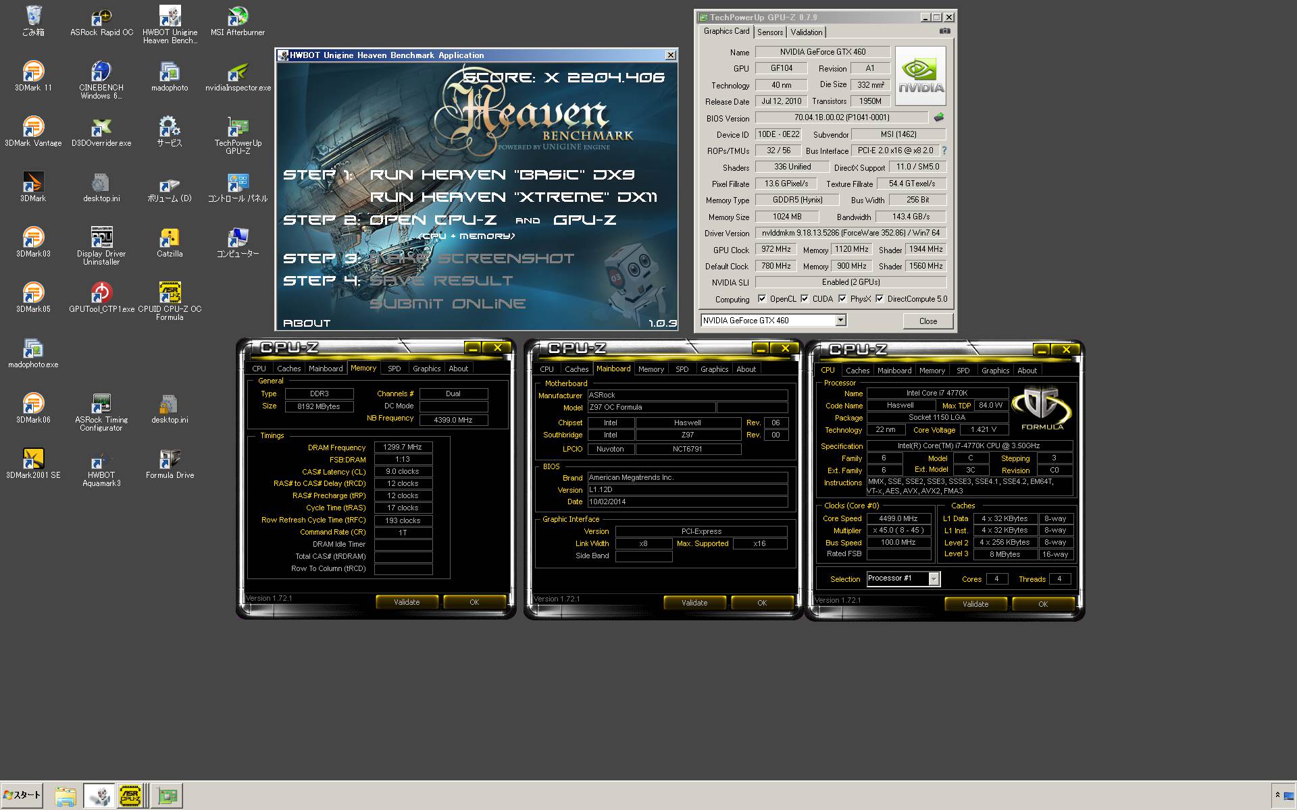Viewport: 1297px width, 810px height.
Task: Open Caches tab in the Mainboard CPU-Z window
Action: tap(577, 369)
